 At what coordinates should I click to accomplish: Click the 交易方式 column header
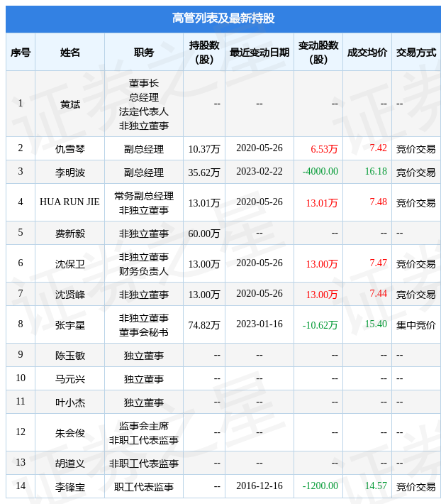point(416,53)
